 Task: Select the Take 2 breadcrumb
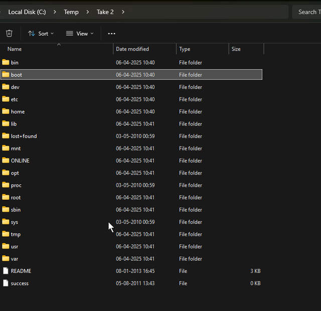click(x=105, y=12)
